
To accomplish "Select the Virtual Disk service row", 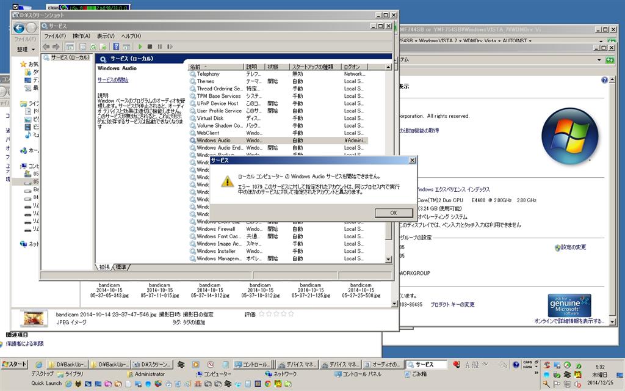I will pos(278,118).
